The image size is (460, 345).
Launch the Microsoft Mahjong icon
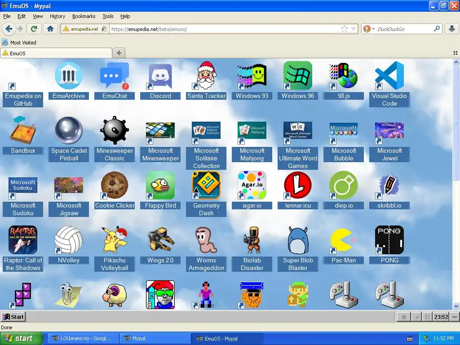[252, 133]
